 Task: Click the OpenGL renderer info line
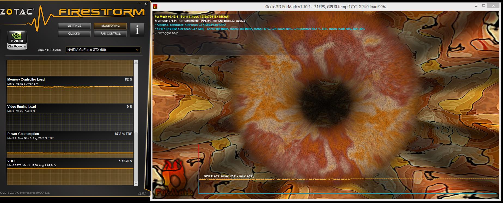tap(190, 25)
